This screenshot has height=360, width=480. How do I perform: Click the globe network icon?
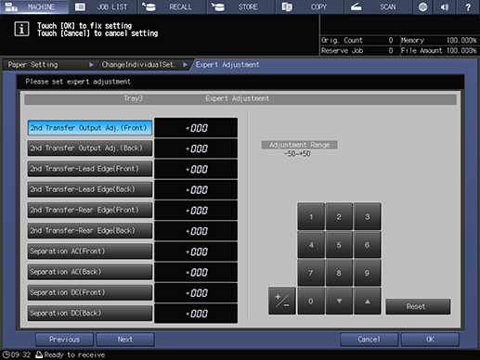[422, 6]
